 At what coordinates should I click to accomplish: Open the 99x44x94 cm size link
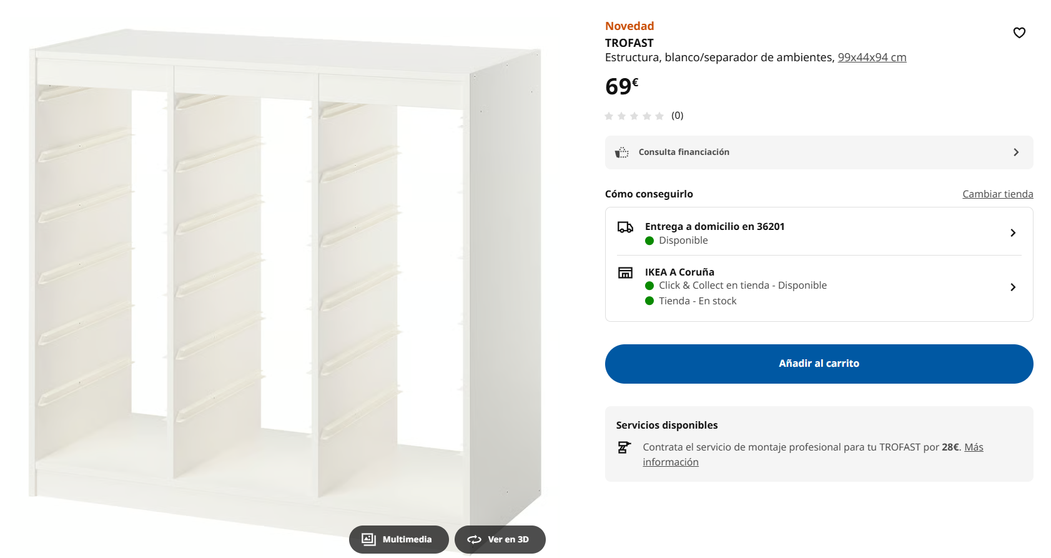(872, 57)
